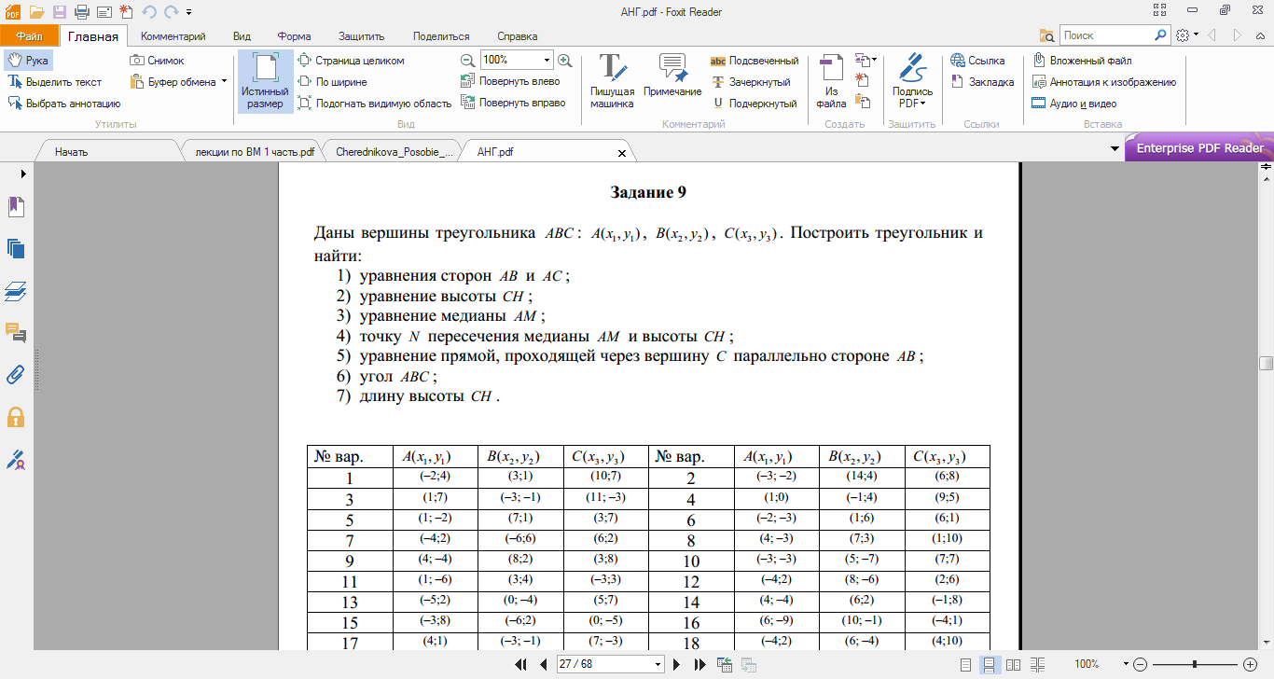
Task: Zoom in with the plus magnifier
Action: pos(564,61)
